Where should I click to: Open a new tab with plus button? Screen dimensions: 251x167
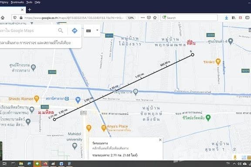30,10
